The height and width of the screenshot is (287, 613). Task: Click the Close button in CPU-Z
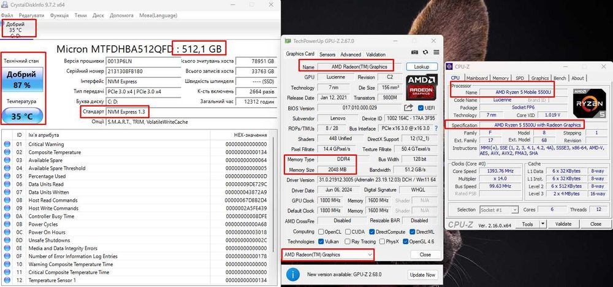pyautogui.click(x=596, y=224)
